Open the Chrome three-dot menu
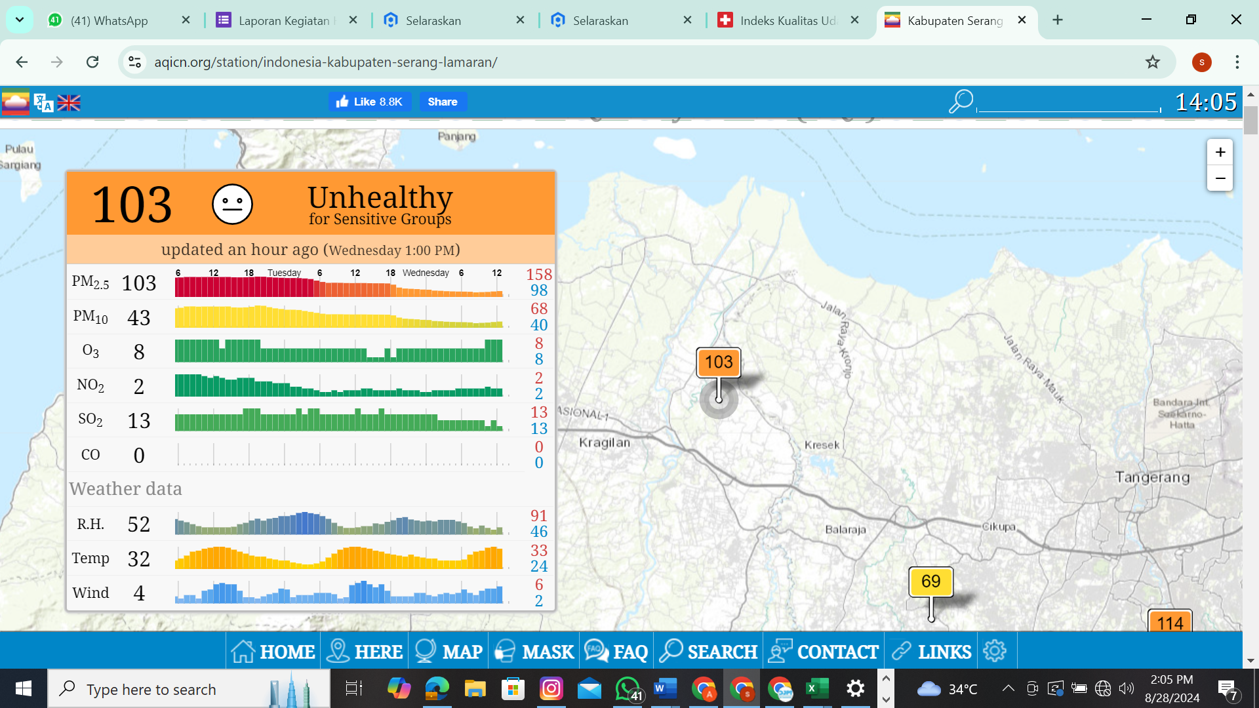 (x=1237, y=62)
